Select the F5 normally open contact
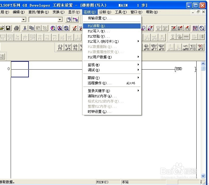This screenshot has width=209, height=185. pos(60,47)
